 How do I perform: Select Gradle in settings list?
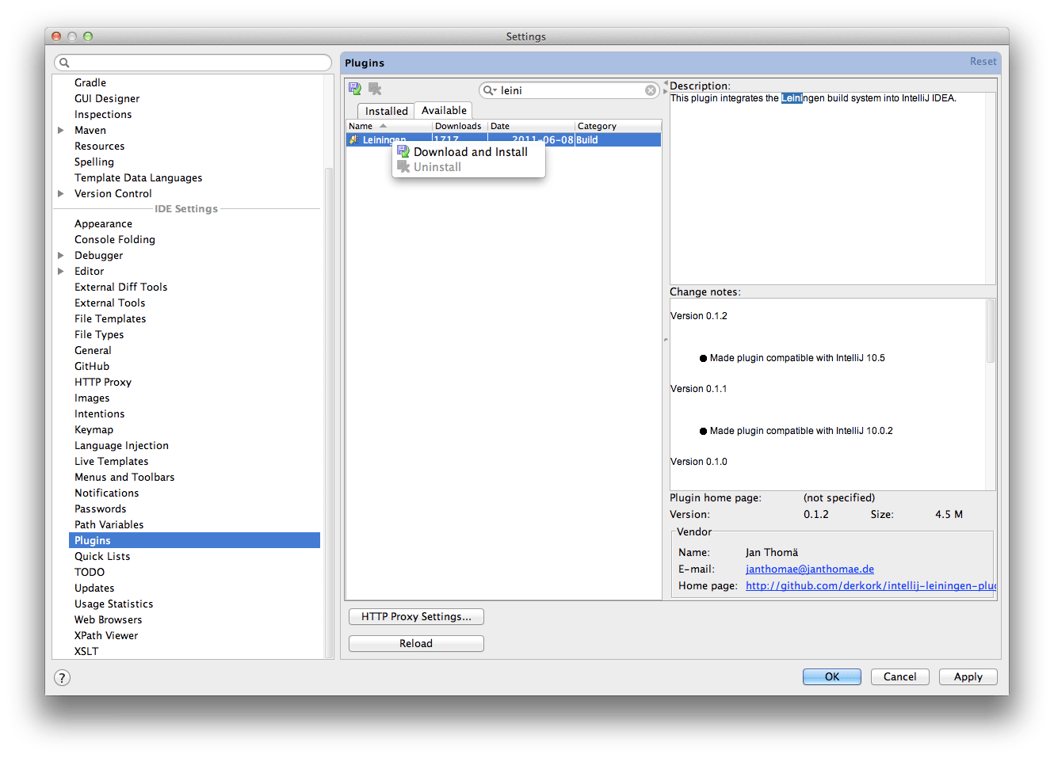90,82
